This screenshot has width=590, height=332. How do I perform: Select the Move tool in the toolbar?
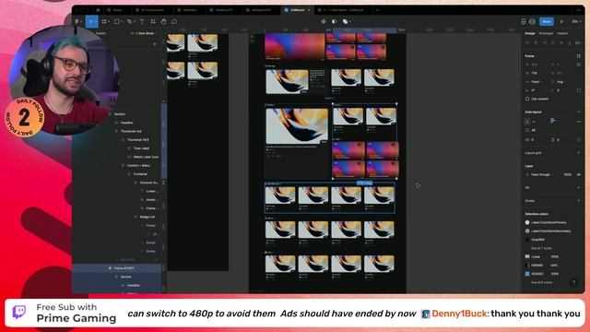point(90,22)
